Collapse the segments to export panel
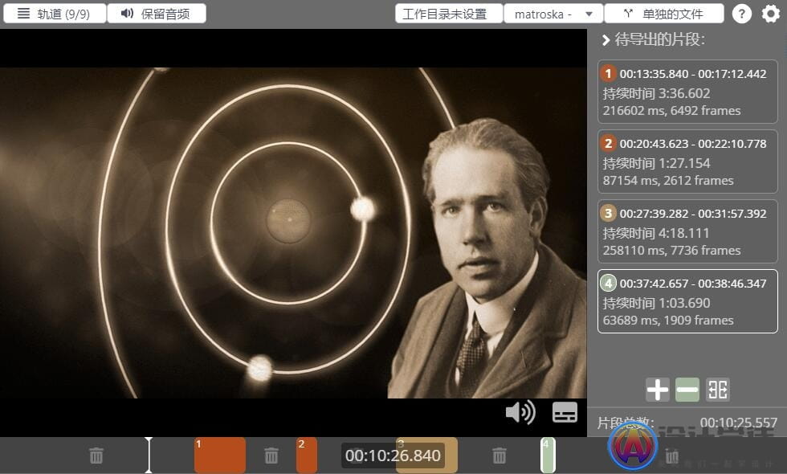The height and width of the screenshot is (474, 787). tap(606, 39)
